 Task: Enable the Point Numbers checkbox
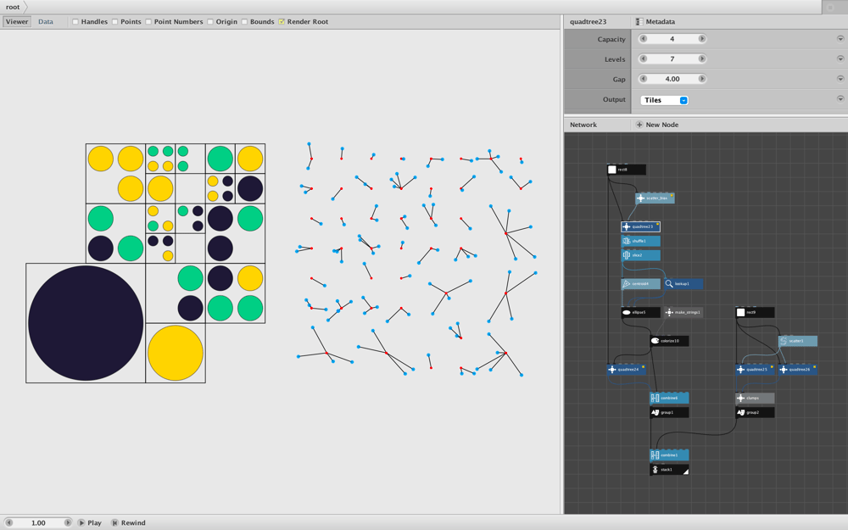tap(148, 22)
